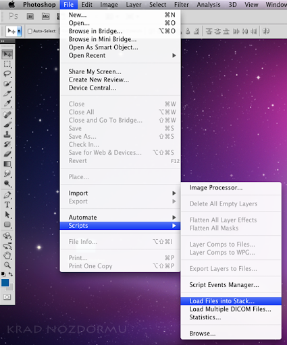Select the 3D Camera Rotate tool
Image resolution: width=287 pixels, height=345 pixels.
click(x=7, y=246)
